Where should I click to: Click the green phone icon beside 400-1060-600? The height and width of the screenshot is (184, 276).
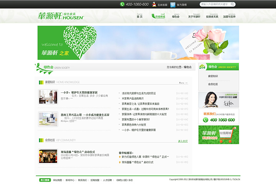point(122,4)
